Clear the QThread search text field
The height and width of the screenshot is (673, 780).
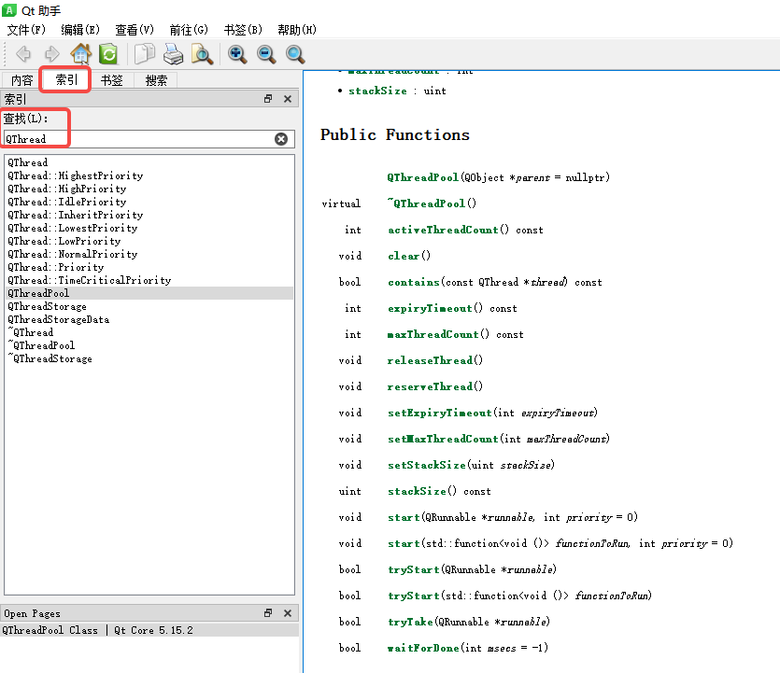pos(281,139)
